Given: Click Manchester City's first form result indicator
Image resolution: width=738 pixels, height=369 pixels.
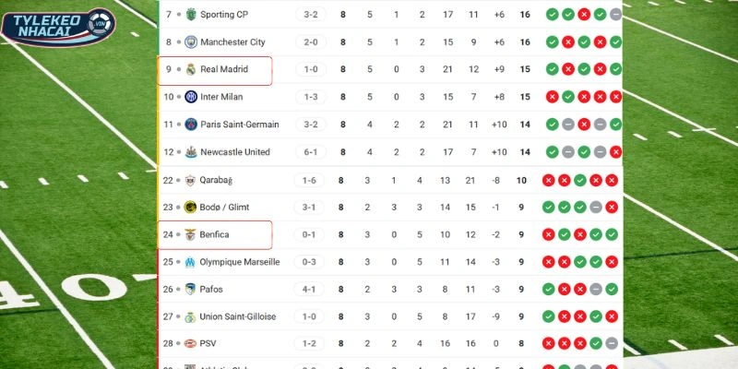Looking at the screenshot, I should pos(552,42).
